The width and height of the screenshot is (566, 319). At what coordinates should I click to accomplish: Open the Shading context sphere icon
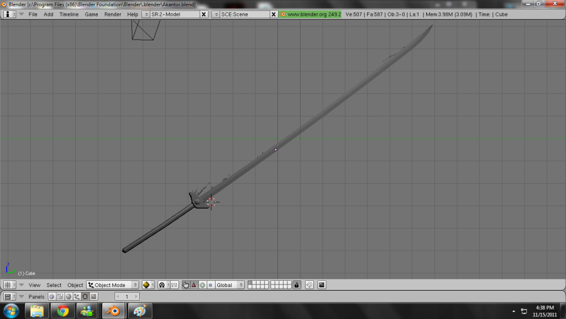click(69, 297)
